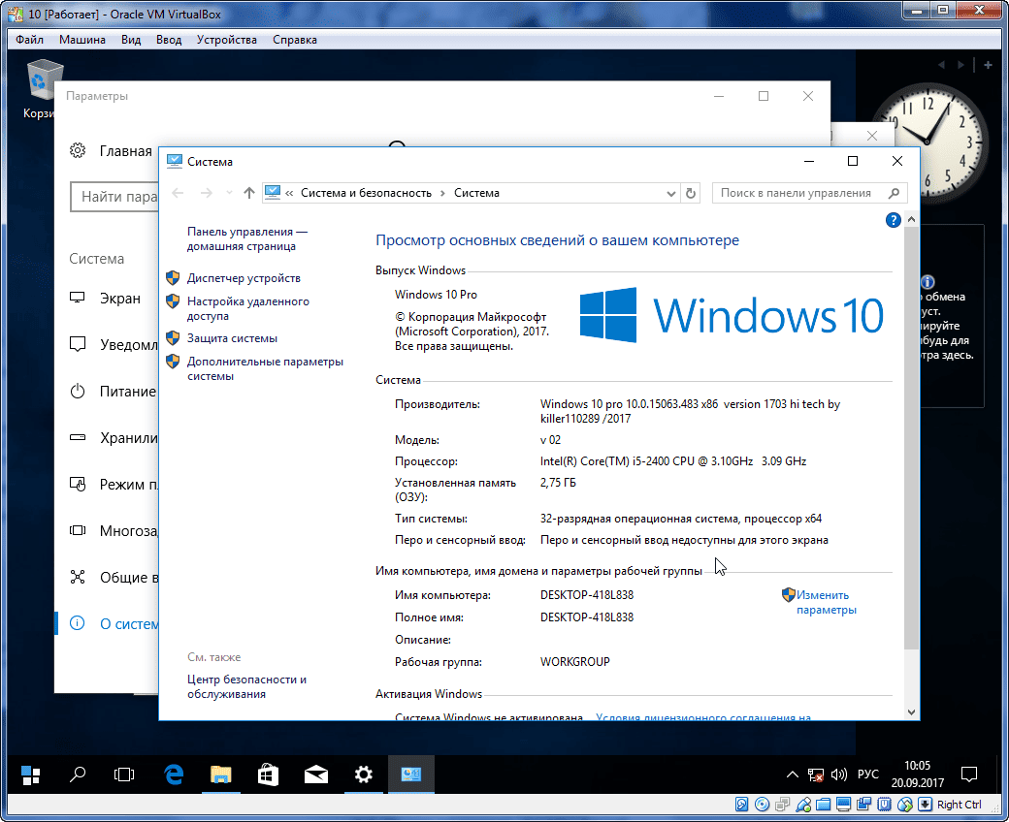Click VirtualBox CPU features indicator
This screenshot has width=1009, height=822.
coord(884,804)
